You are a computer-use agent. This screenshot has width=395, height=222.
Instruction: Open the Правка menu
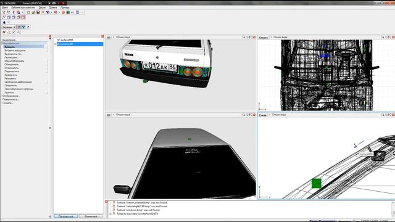[x=53, y=7]
